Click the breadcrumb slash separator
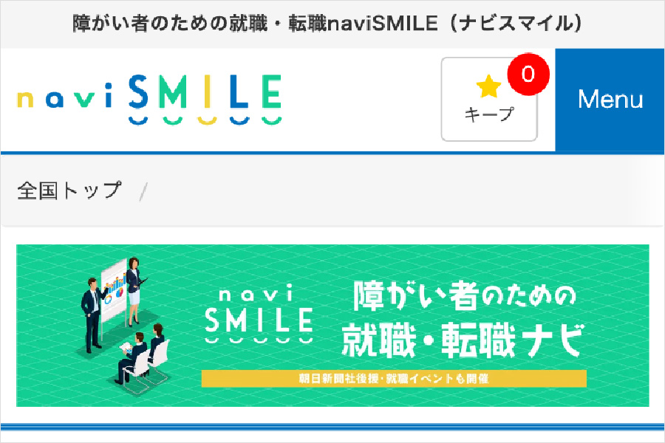Image resolution: width=665 pixels, height=443 pixels. 143,192
